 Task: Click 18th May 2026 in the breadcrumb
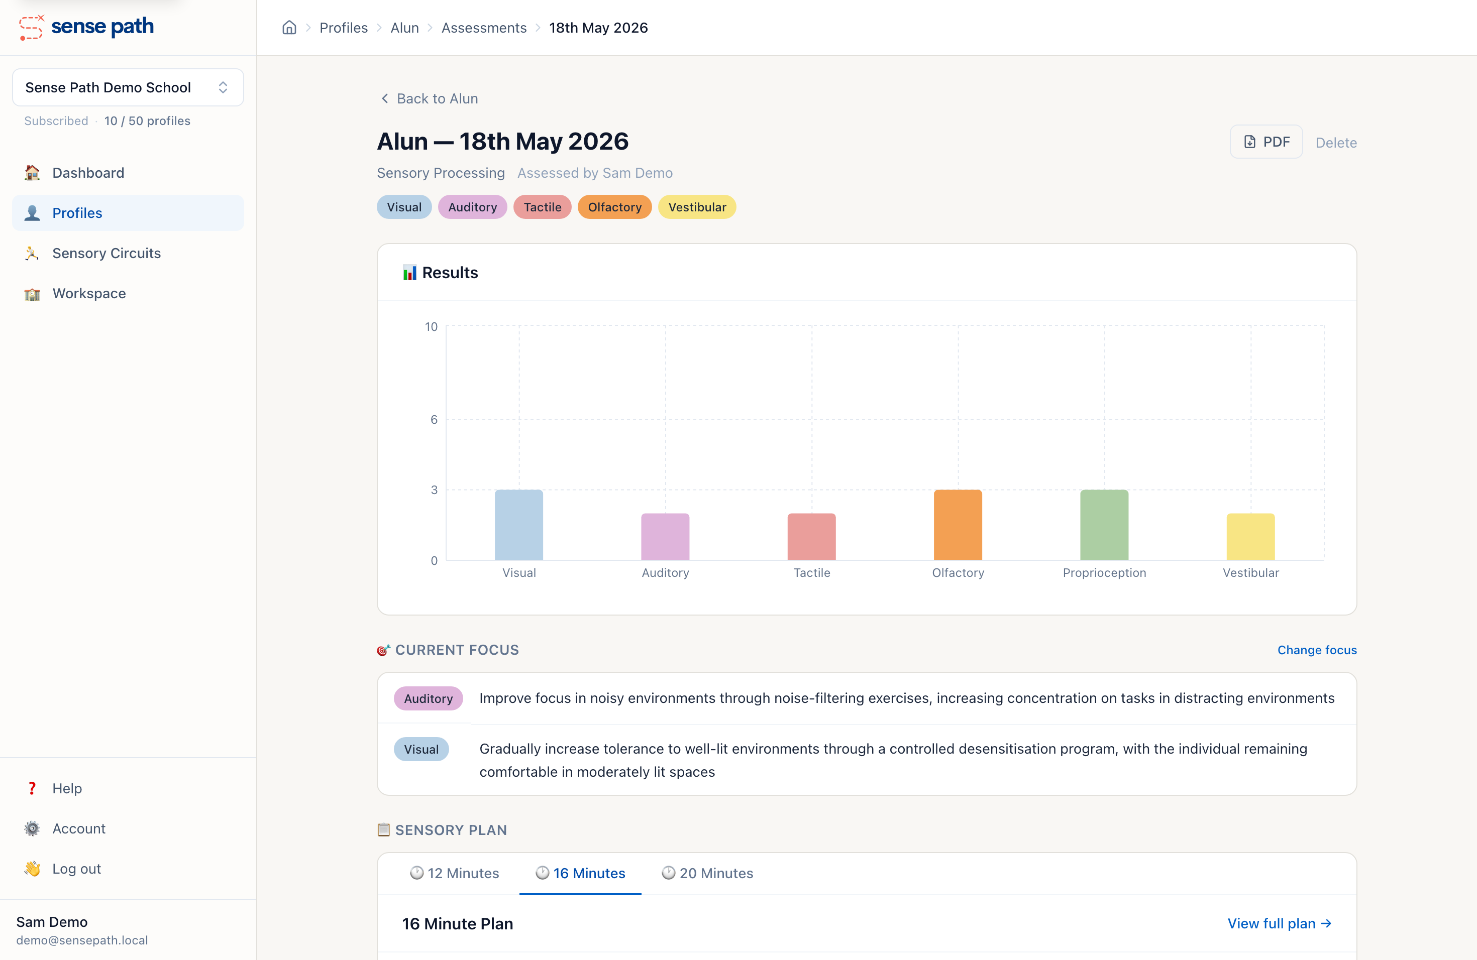tap(598, 28)
